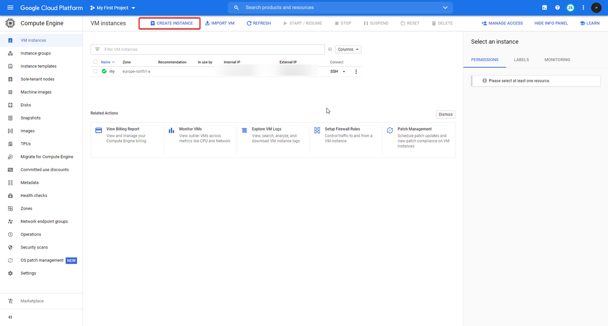Open the Learn panel
The width and height of the screenshot is (608, 326).
[590, 23]
